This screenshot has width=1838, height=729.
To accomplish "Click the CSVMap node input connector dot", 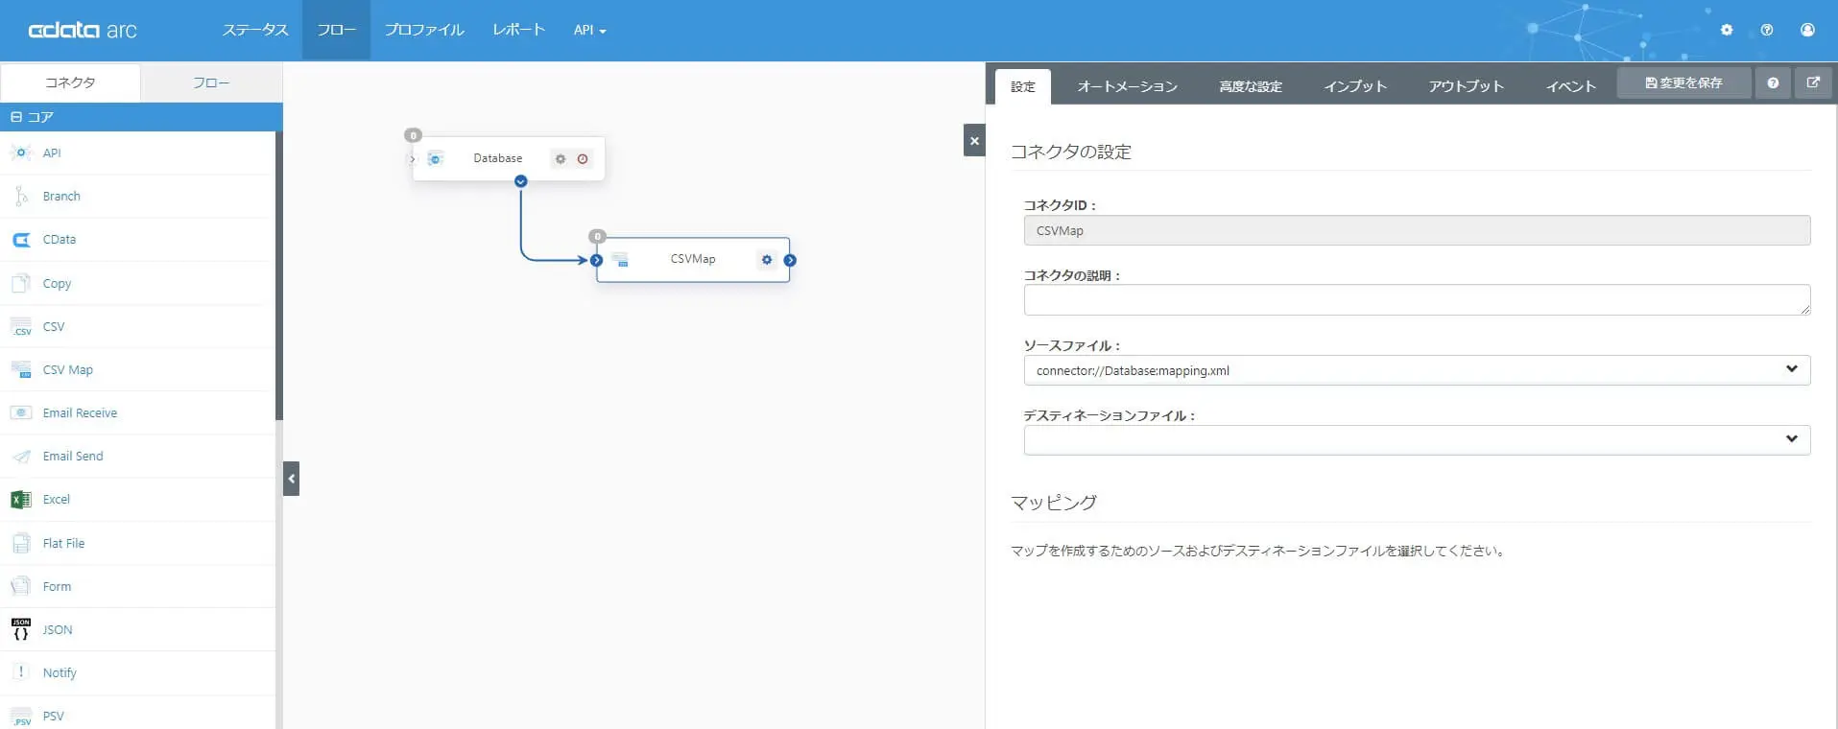I will click(596, 260).
